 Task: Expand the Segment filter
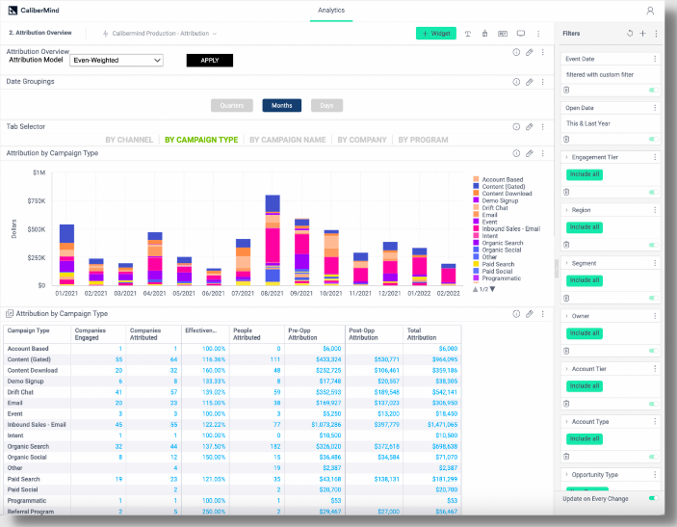566,263
